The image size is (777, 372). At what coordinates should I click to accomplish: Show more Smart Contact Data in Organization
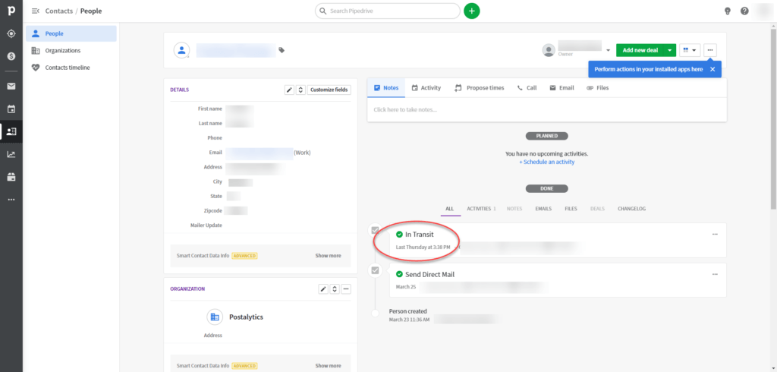(x=328, y=366)
